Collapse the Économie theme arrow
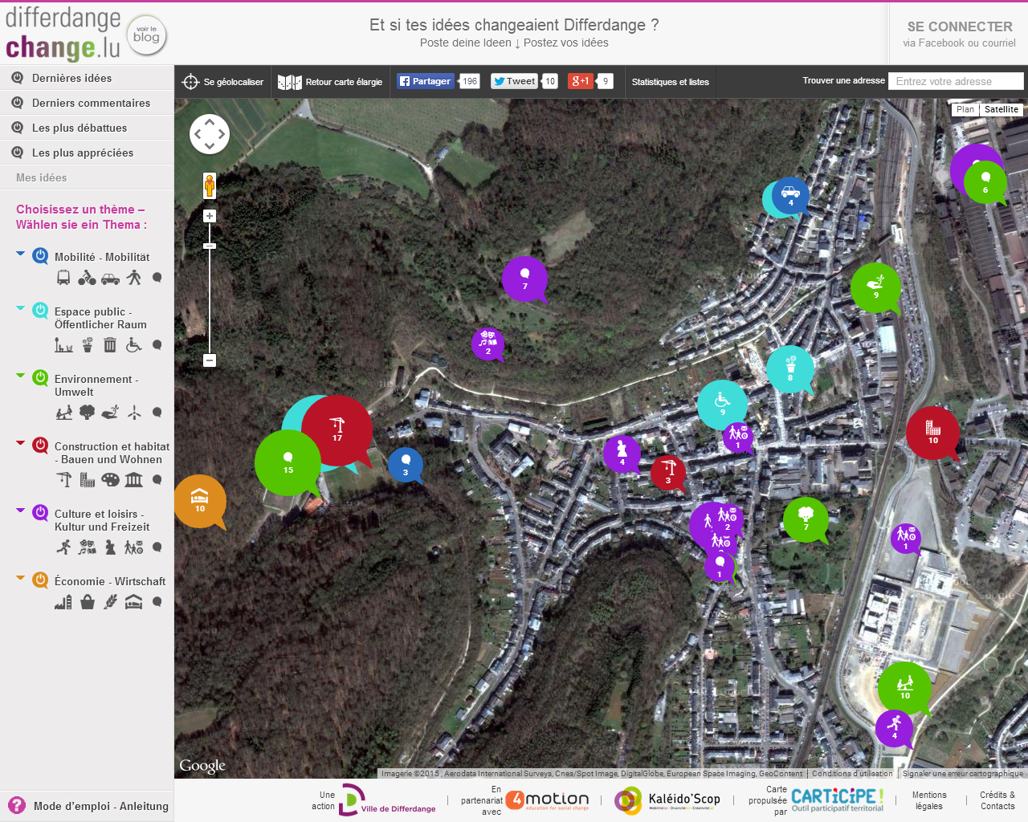Image resolution: width=1028 pixels, height=822 pixels. (x=21, y=577)
